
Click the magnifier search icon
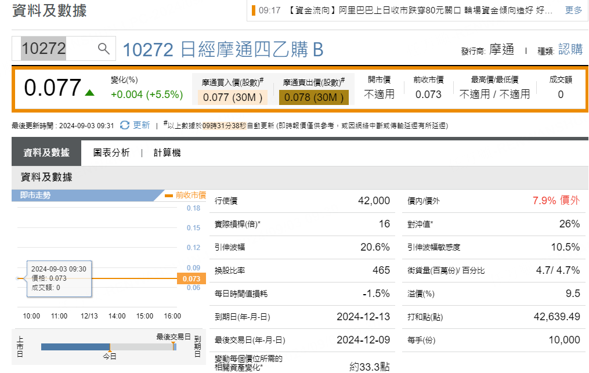[104, 49]
